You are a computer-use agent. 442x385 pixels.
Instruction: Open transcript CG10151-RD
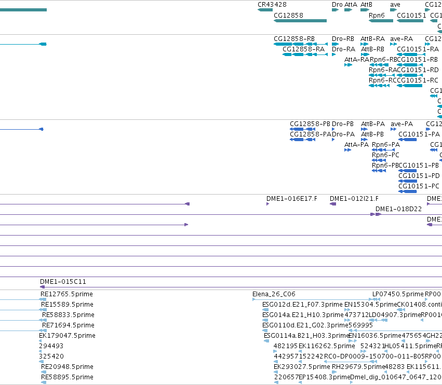pos(418,70)
